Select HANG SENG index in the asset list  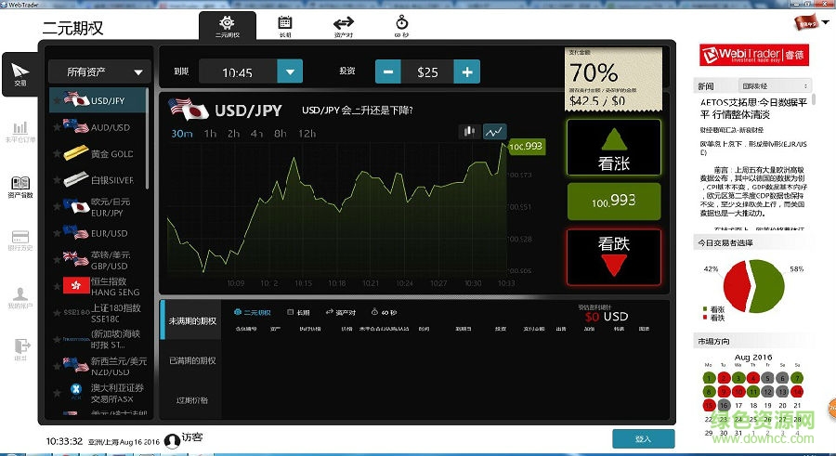pyautogui.click(x=97, y=286)
